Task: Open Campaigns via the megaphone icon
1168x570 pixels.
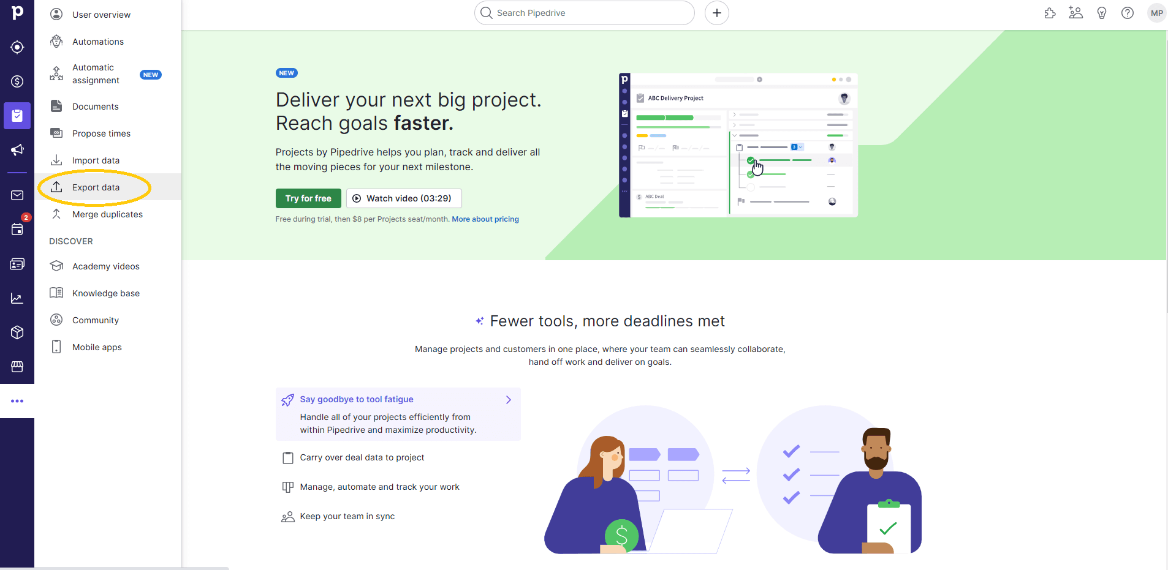Action: 17,150
